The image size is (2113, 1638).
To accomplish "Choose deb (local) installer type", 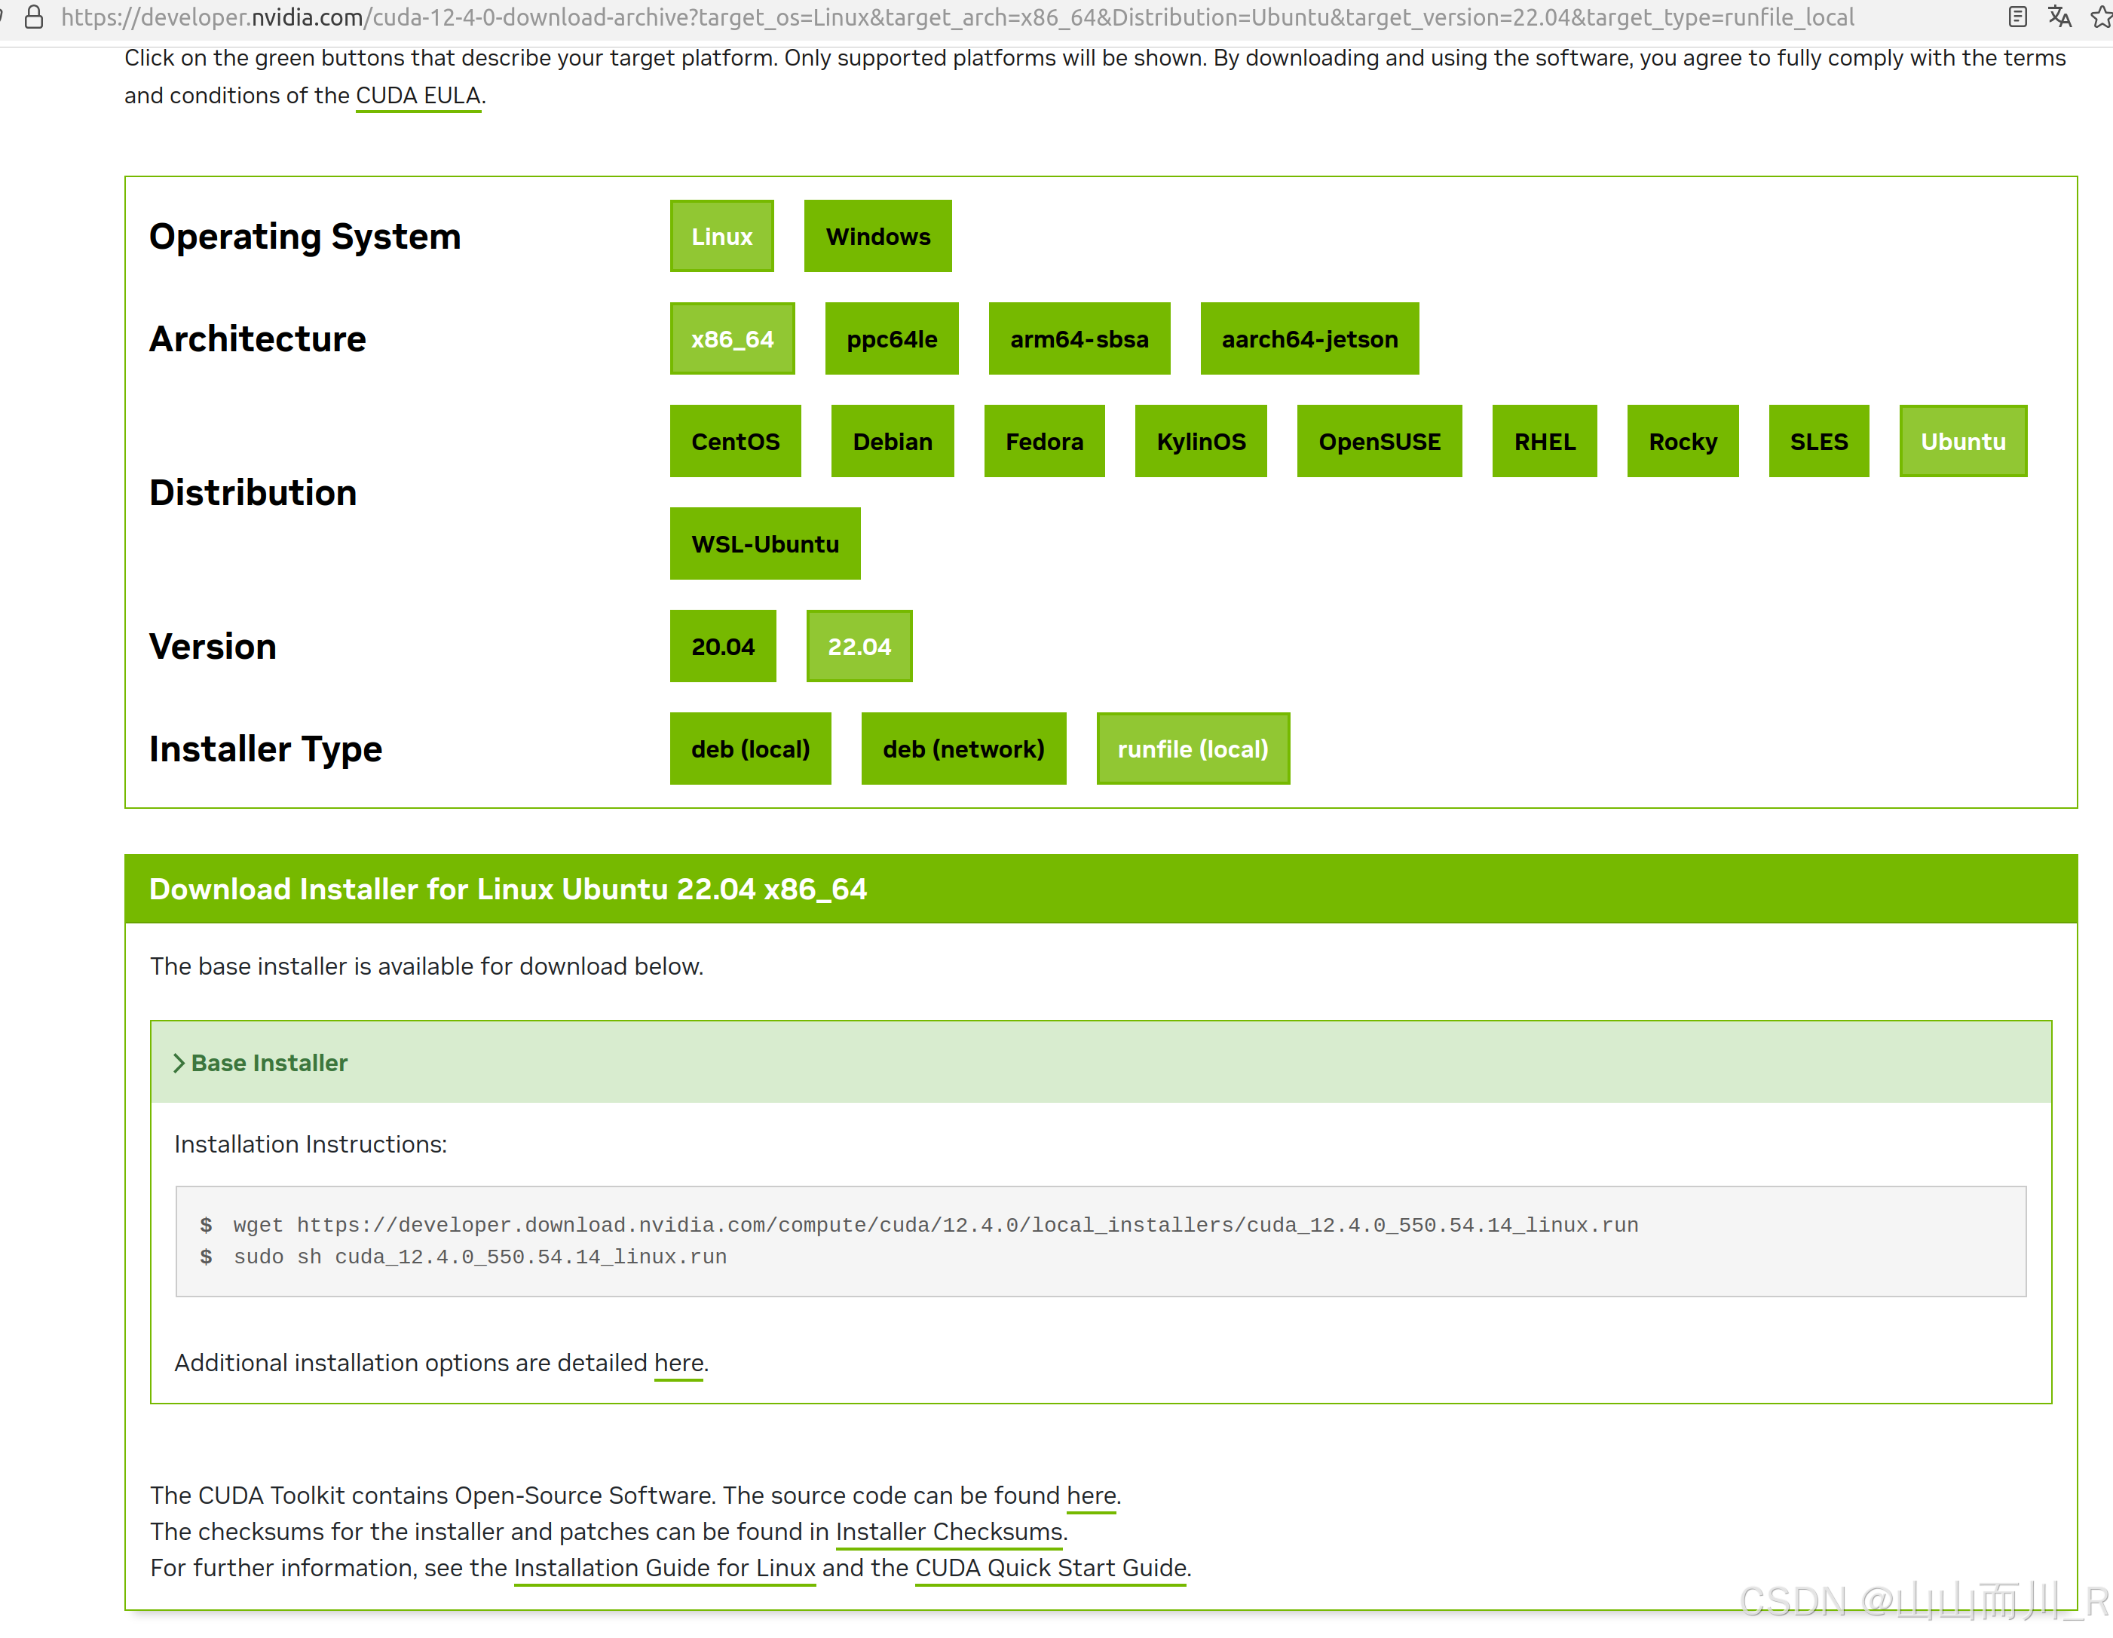I will pyautogui.click(x=750, y=749).
